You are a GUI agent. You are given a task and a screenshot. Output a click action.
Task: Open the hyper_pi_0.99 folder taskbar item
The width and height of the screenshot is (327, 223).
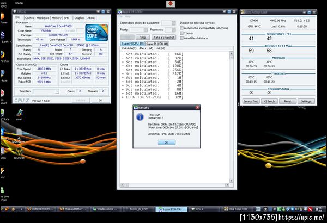[x=138, y=209]
